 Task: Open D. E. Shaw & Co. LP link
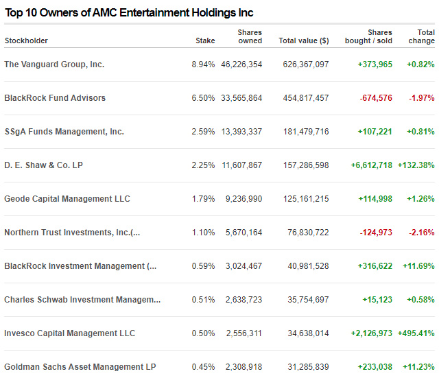43,165
